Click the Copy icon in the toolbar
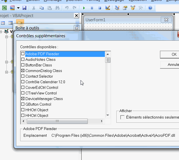Viewport: 179px width, 160px height. (x=41, y=8)
